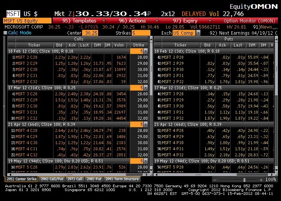Click the 18 Feb 12 (3d) calls expiry header
The width and height of the screenshot is (281, 201).
point(69,51)
